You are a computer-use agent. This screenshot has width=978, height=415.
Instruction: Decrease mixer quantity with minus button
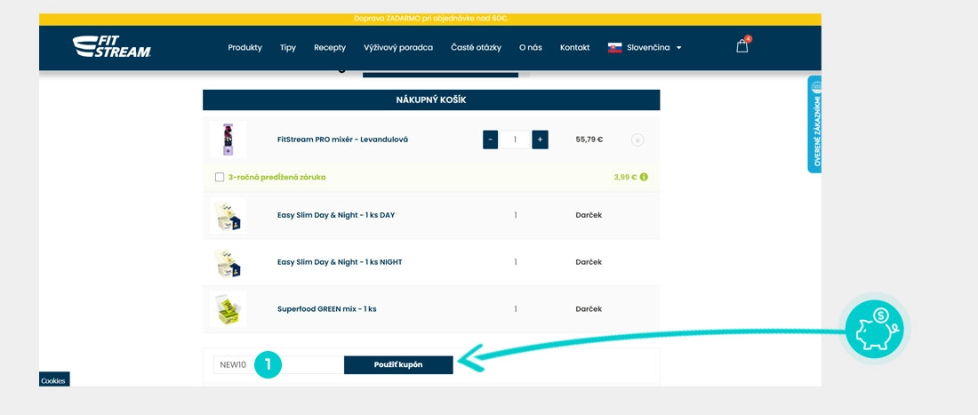[x=490, y=140]
